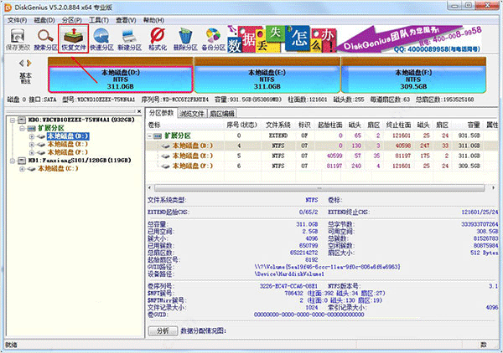
Task: Collapse 扩展分区 row in the partition table
Action: coord(150,136)
